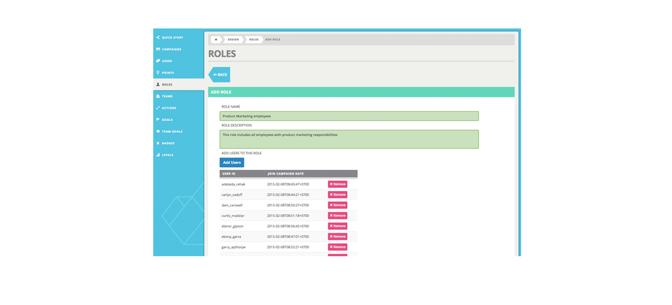
Task: Go to home breadcrumb icon
Action: point(216,39)
